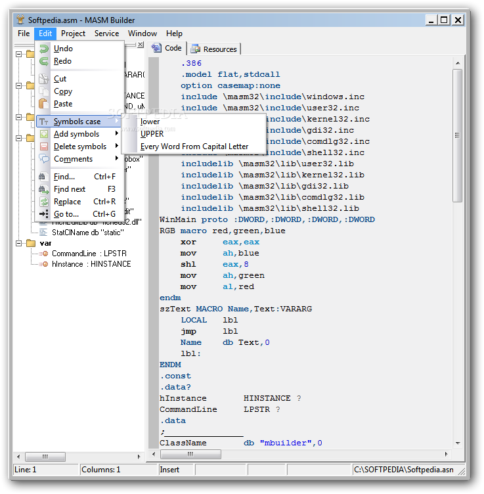Click the Paste clipboard icon
The image size is (484, 494).
pyautogui.click(x=44, y=104)
